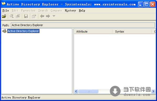The image size is (157, 101).
Task: Click the Connect to Active Directory open-folder icon
Action: pyautogui.click(x=4, y=16)
